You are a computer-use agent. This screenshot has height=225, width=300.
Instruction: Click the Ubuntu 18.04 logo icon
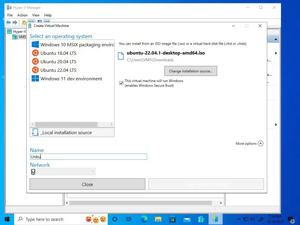pyautogui.click(x=35, y=53)
